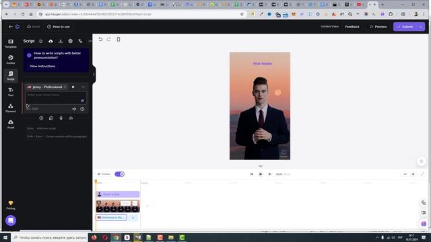Click the Preview button
This screenshot has height=242, width=431.
pyautogui.click(x=378, y=27)
